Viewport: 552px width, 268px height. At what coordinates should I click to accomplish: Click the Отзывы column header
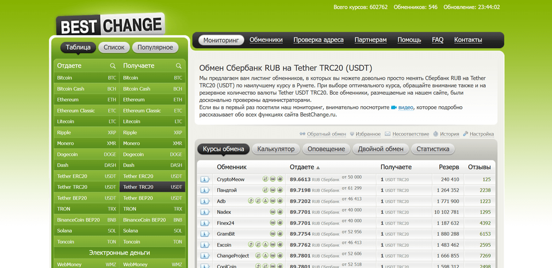coord(479,167)
